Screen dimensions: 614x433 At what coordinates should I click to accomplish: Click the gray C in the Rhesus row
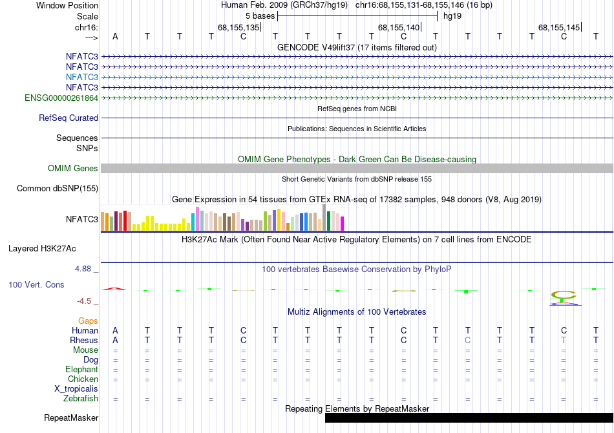[x=467, y=340]
